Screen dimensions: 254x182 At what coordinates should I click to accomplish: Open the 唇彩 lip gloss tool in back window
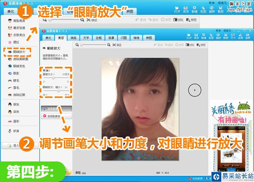pos(14,121)
